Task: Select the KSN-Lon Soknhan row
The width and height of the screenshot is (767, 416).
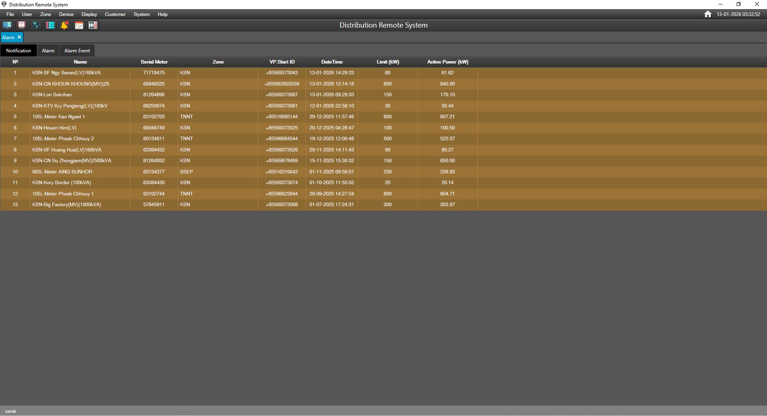Action: point(52,95)
